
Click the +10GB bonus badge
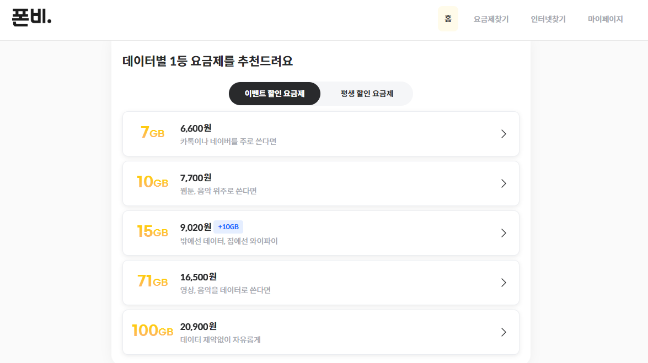[x=228, y=227]
